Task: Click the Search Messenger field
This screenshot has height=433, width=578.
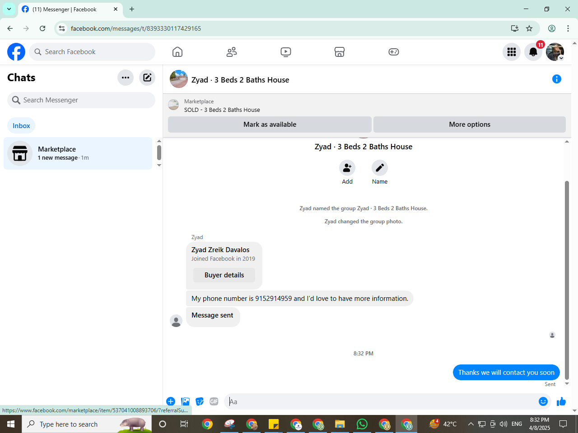Action: (x=81, y=100)
